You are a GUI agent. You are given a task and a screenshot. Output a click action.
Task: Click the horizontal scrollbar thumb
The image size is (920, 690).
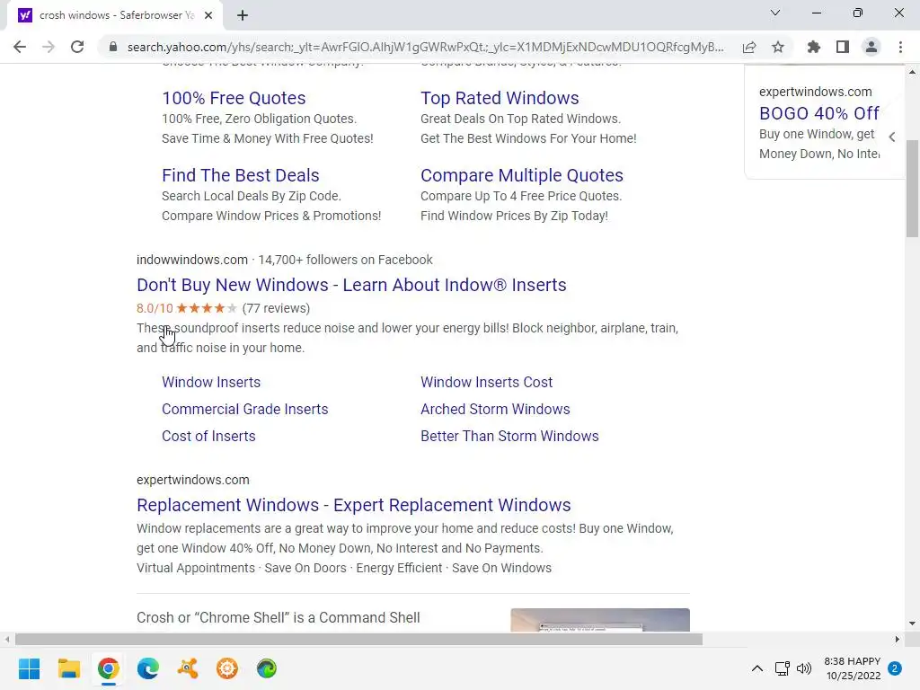click(x=358, y=639)
